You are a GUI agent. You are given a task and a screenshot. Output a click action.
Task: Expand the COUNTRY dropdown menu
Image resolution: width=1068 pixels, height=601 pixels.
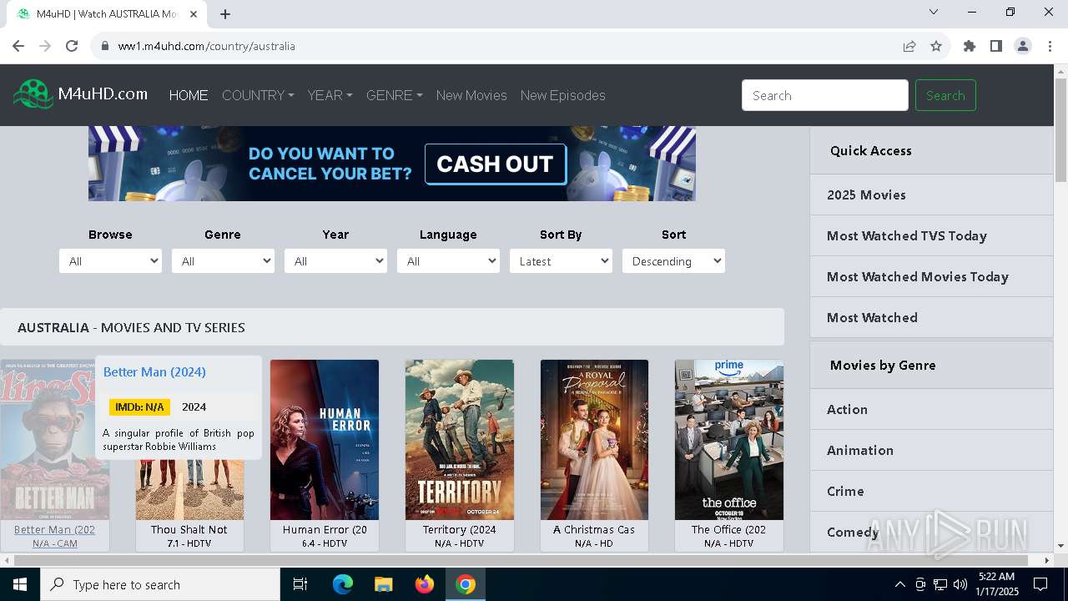coord(258,95)
